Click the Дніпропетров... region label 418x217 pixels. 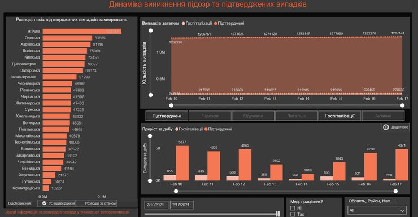pos(25,64)
